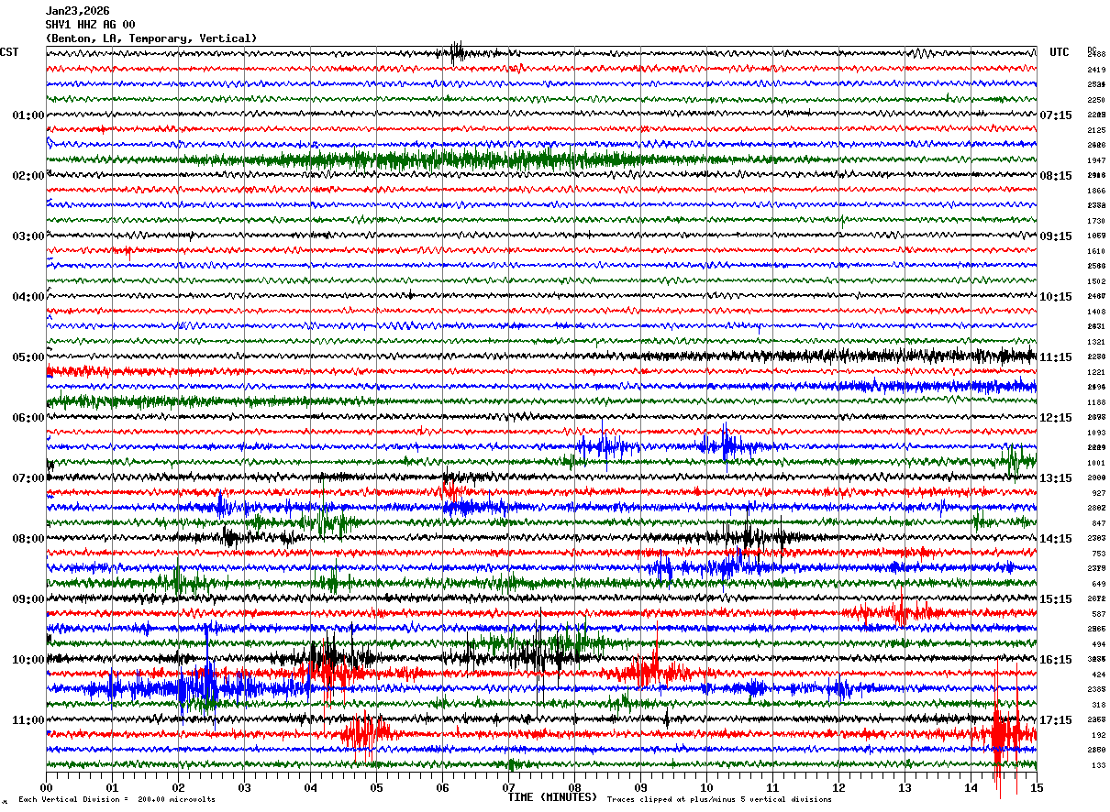
Task: Click the 14:15 UTC time label
Action: point(1057,539)
